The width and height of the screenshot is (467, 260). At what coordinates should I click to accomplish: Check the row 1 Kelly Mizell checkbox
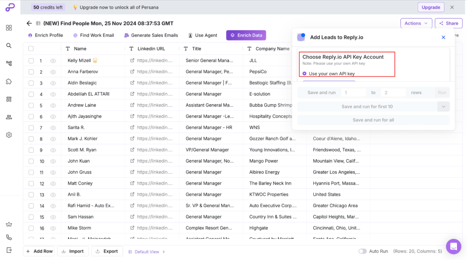tap(31, 61)
